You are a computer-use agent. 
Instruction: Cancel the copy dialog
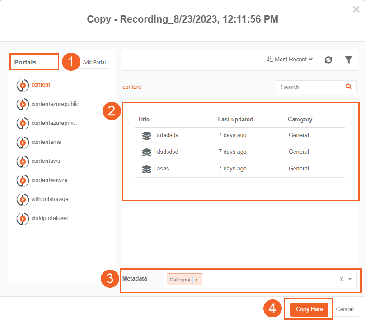(345, 309)
